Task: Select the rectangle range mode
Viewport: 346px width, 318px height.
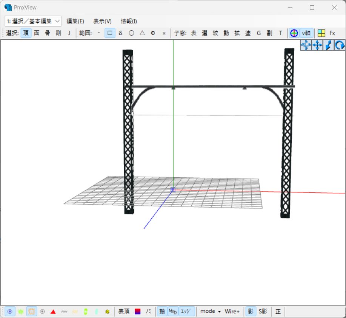Action: click(110, 33)
